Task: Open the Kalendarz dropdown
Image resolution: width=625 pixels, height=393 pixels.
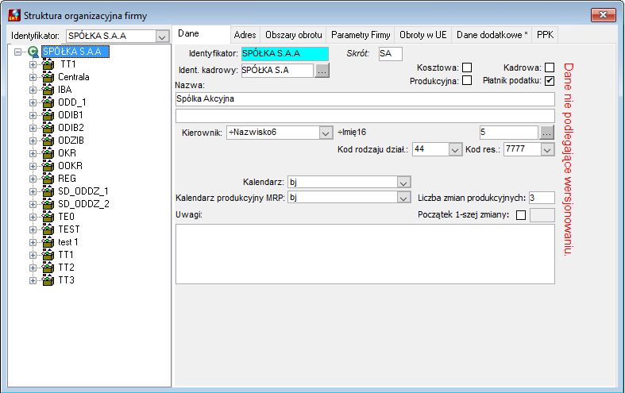Action: click(403, 183)
